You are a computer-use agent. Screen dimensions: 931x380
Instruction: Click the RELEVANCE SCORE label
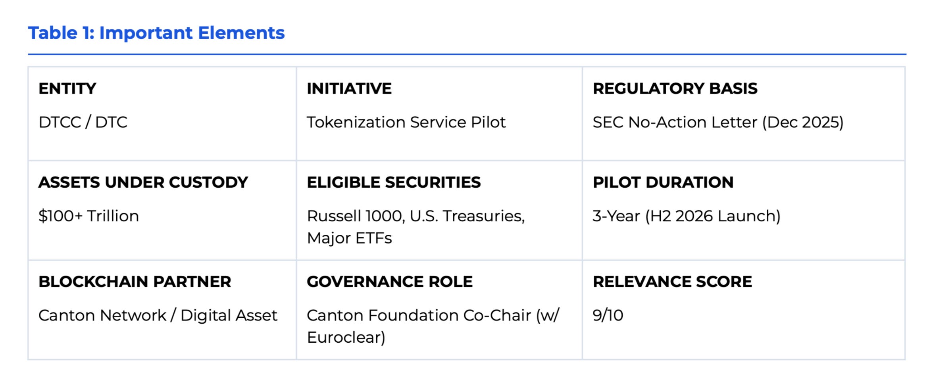point(672,281)
